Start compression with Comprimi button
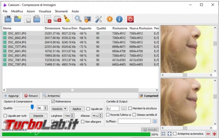219x139 pixels. [149, 96]
